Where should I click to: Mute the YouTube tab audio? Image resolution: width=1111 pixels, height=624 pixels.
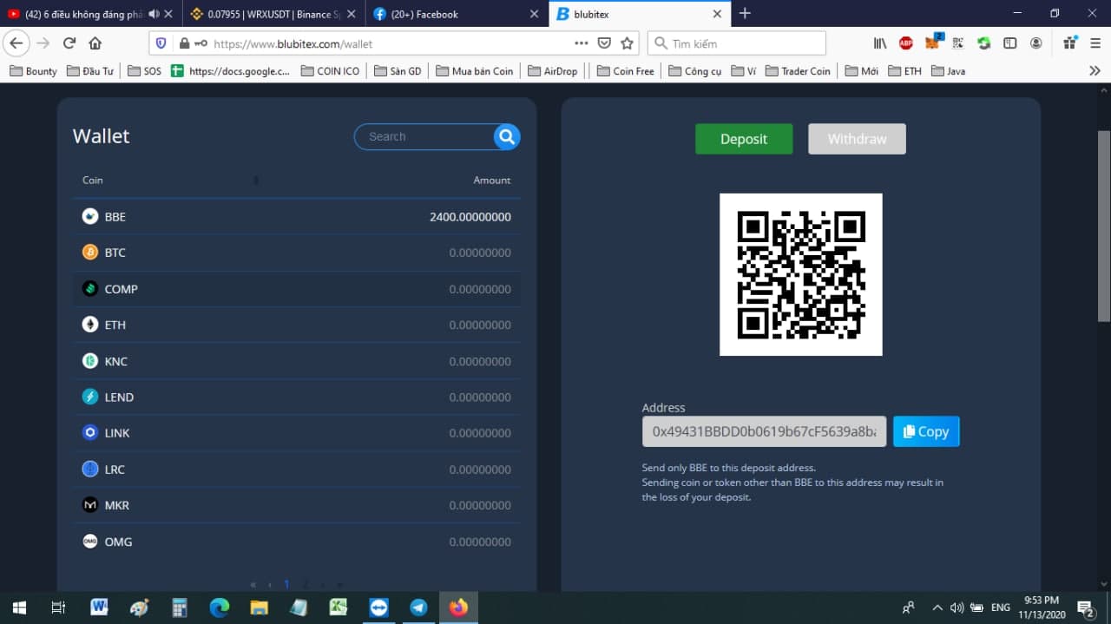(x=154, y=14)
